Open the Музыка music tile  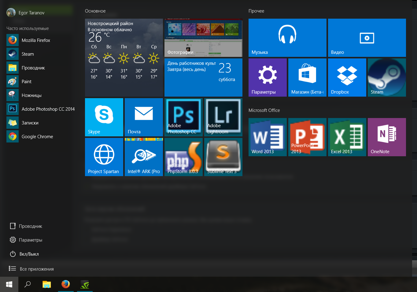287,38
